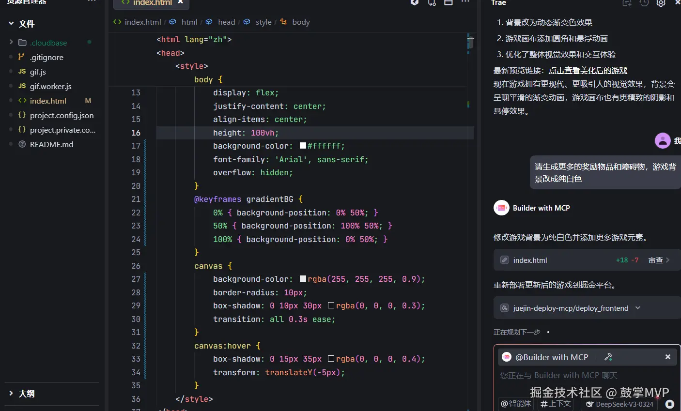Viewport: 681px width, 411px height.
Task: Click the @智能体 agent button
Action: pyautogui.click(x=516, y=404)
